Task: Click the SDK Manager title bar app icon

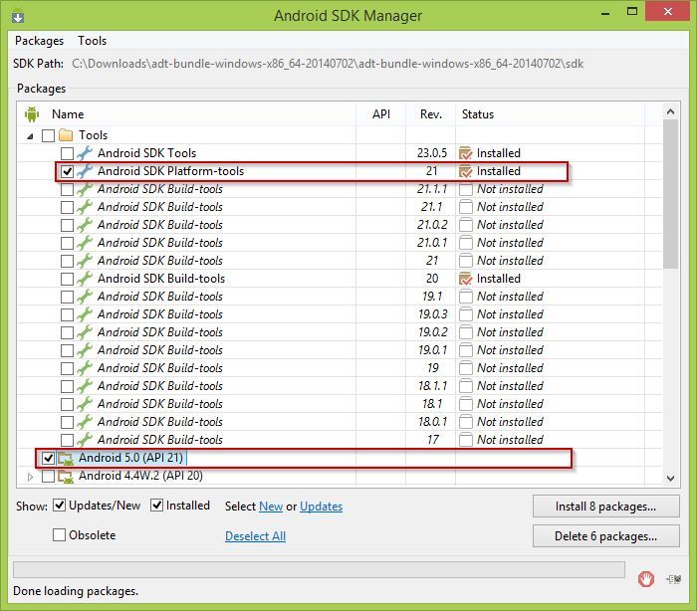Action: coord(18,17)
